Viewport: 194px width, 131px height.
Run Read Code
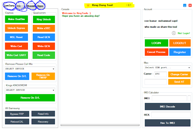click(x=44, y=55)
